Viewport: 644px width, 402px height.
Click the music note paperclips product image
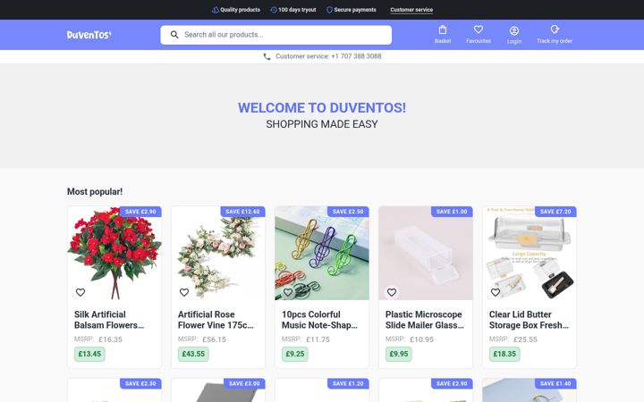point(322,253)
